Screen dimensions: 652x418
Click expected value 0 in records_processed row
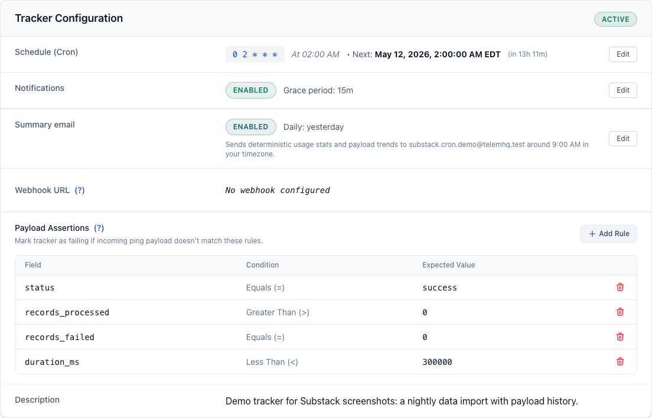(x=425, y=312)
